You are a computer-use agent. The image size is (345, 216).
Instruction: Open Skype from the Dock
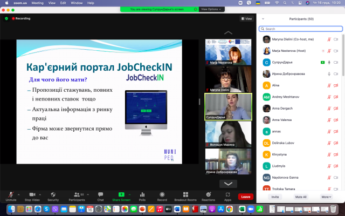(x=46, y=209)
